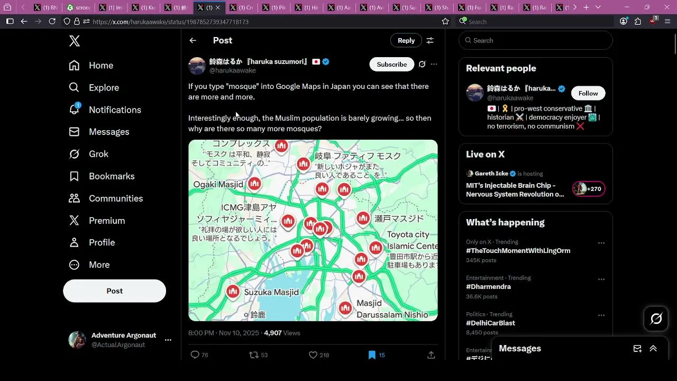Open Grok in sidebar
This screenshot has height=381, width=677.
coord(88,154)
